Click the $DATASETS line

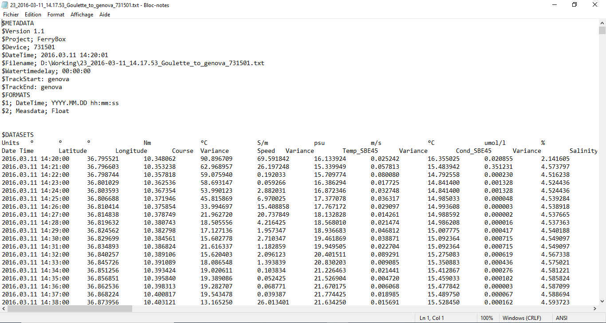[x=18, y=135]
